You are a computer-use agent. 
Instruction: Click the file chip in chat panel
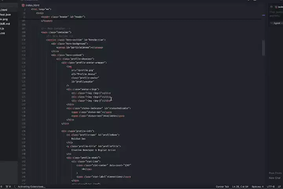tap(279, 7)
